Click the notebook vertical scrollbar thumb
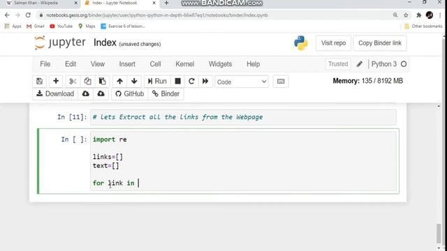Viewport: 447px width, 251px height. (439, 233)
